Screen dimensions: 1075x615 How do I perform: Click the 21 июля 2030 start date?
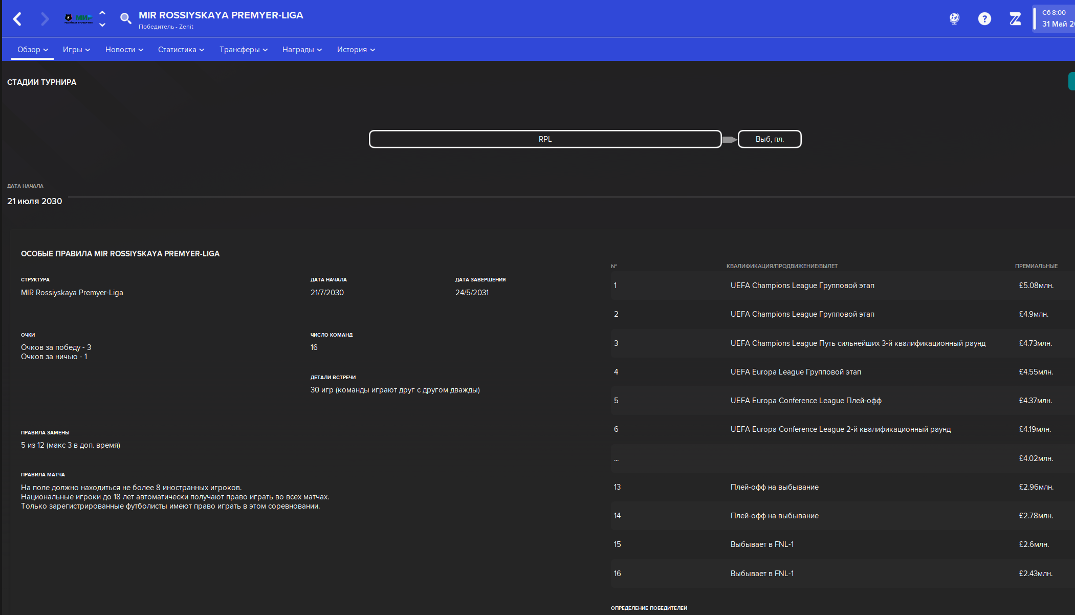35,201
